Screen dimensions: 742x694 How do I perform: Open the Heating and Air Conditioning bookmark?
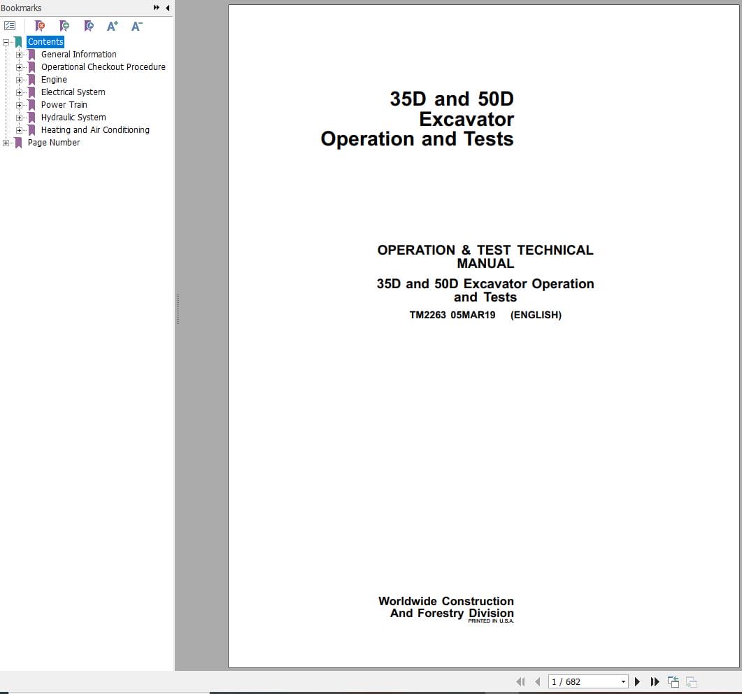pos(95,129)
